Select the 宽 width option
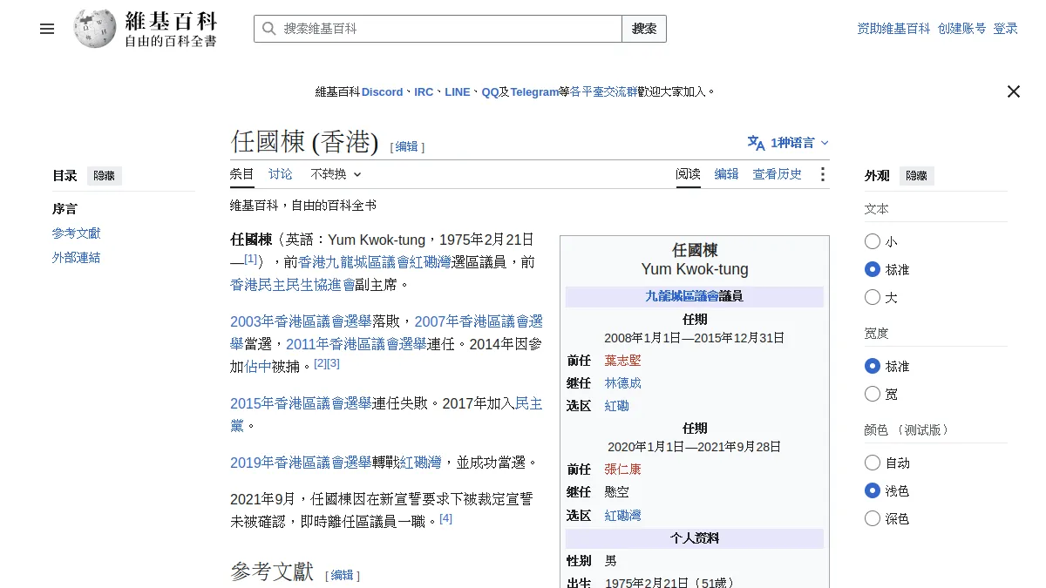The height and width of the screenshot is (588, 1046). [873, 394]
